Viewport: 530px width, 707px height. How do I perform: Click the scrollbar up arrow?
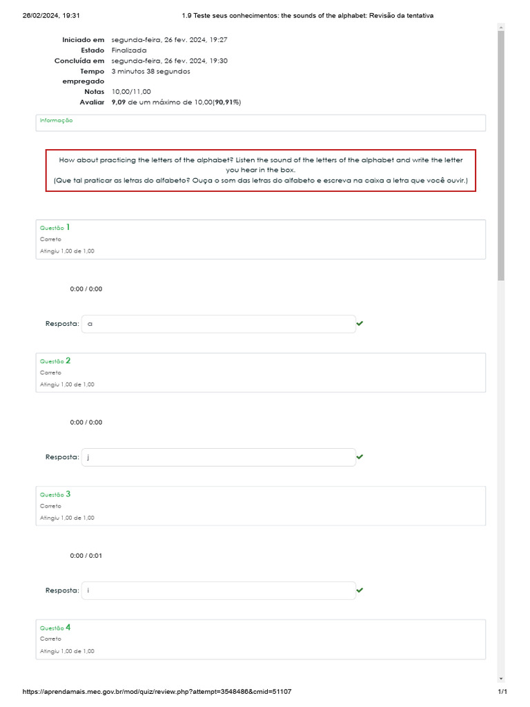pyautogui.click(x=501, y=28)
